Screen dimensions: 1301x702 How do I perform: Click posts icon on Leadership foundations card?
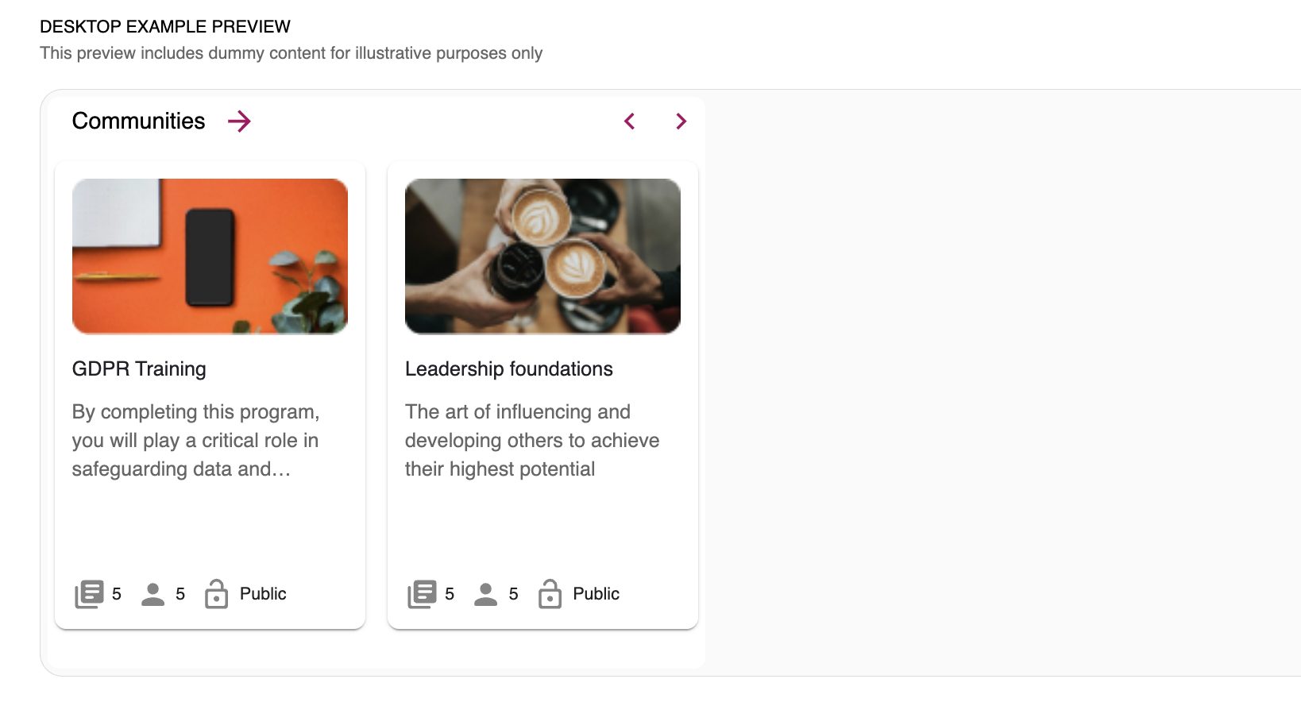pos(422,594)
